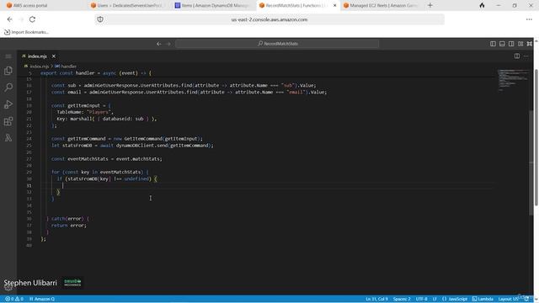This screenshot has height=303, width=539.
Task: Click Import Bookmarks toolbar item
Action: [26, 32]
